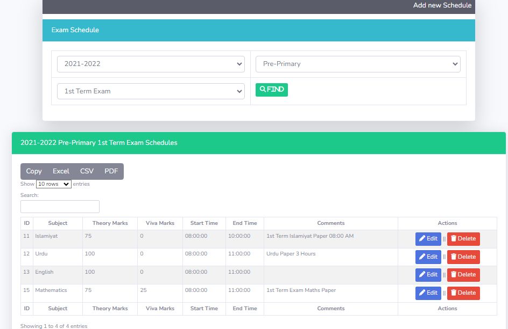Click the magnifier icon on FIND button

263,90
